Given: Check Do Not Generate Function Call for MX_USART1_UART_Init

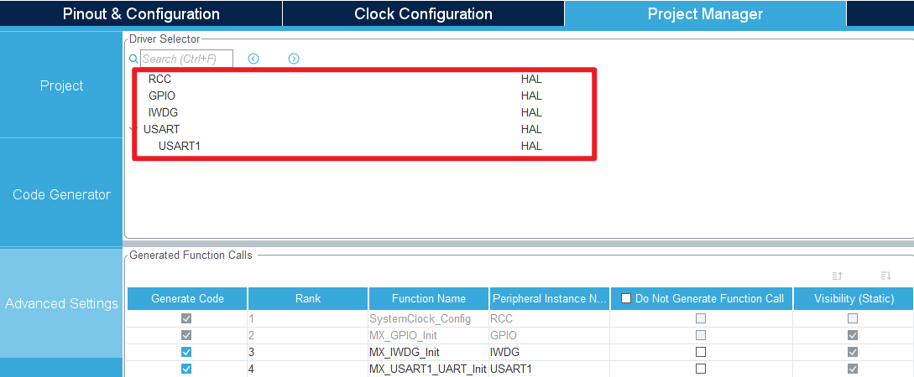Looking at the screenshot, I should click(701, 369).
